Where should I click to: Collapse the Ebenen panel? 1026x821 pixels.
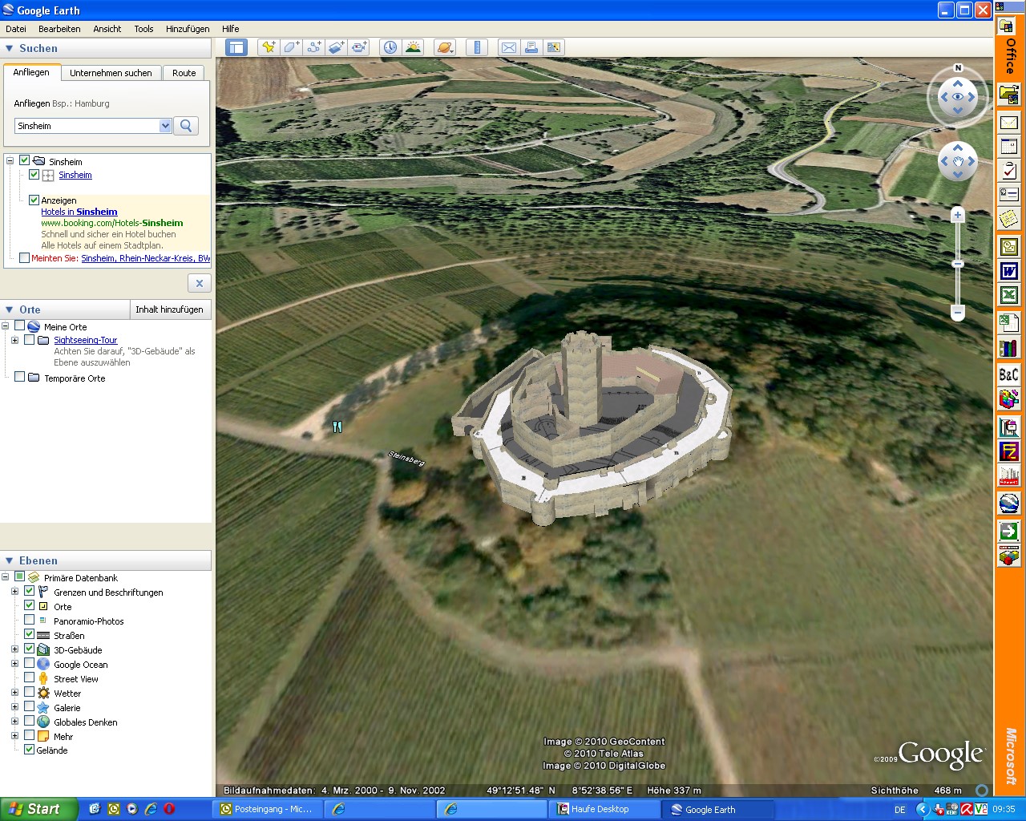tap(10, 560)
